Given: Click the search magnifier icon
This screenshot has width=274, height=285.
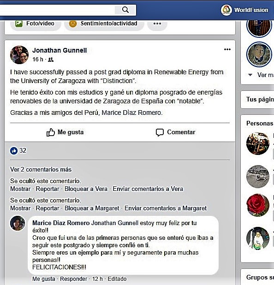Looking at the screenshot, I should coord(125,10).
